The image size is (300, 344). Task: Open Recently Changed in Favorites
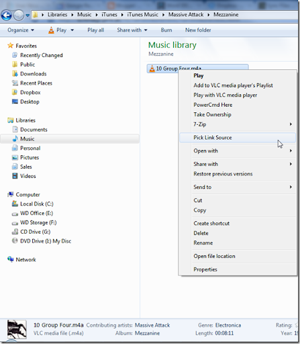pyautogui.click(x=42, y=55)
